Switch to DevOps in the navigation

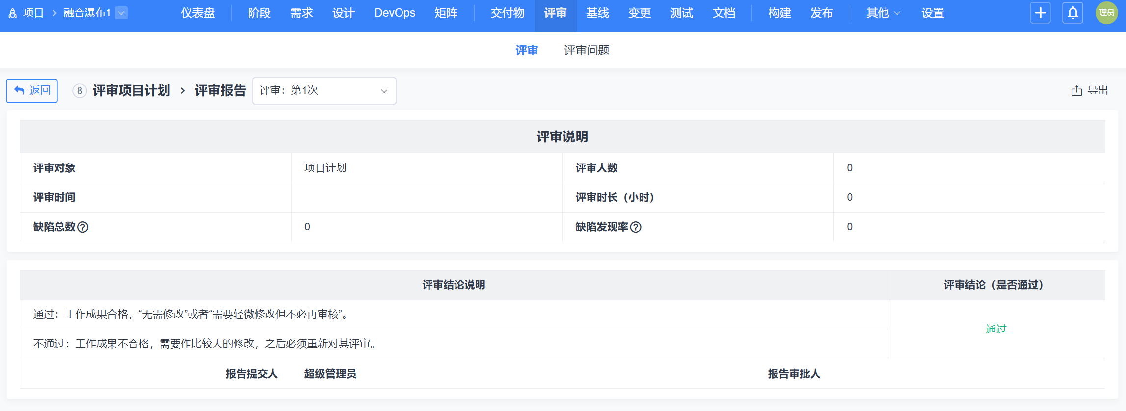(395, 13)
